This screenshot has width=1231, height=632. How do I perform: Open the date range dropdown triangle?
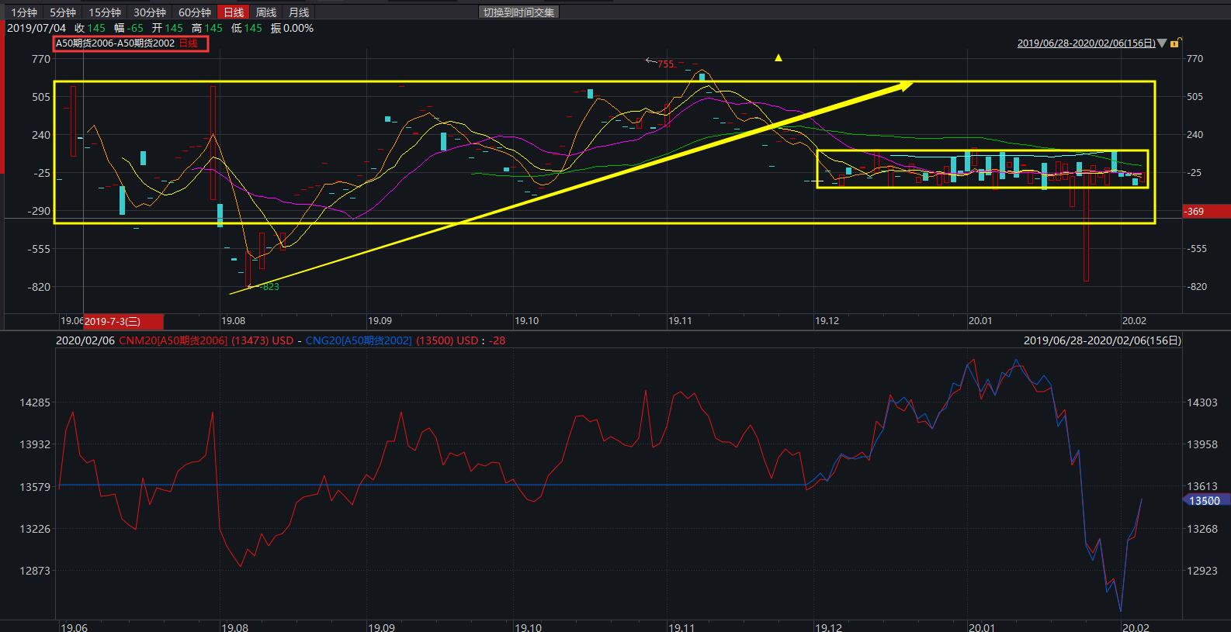tap(1162, 43)
